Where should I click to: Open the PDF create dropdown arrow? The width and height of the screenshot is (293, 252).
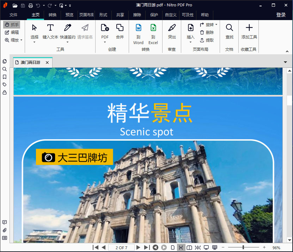105,42
